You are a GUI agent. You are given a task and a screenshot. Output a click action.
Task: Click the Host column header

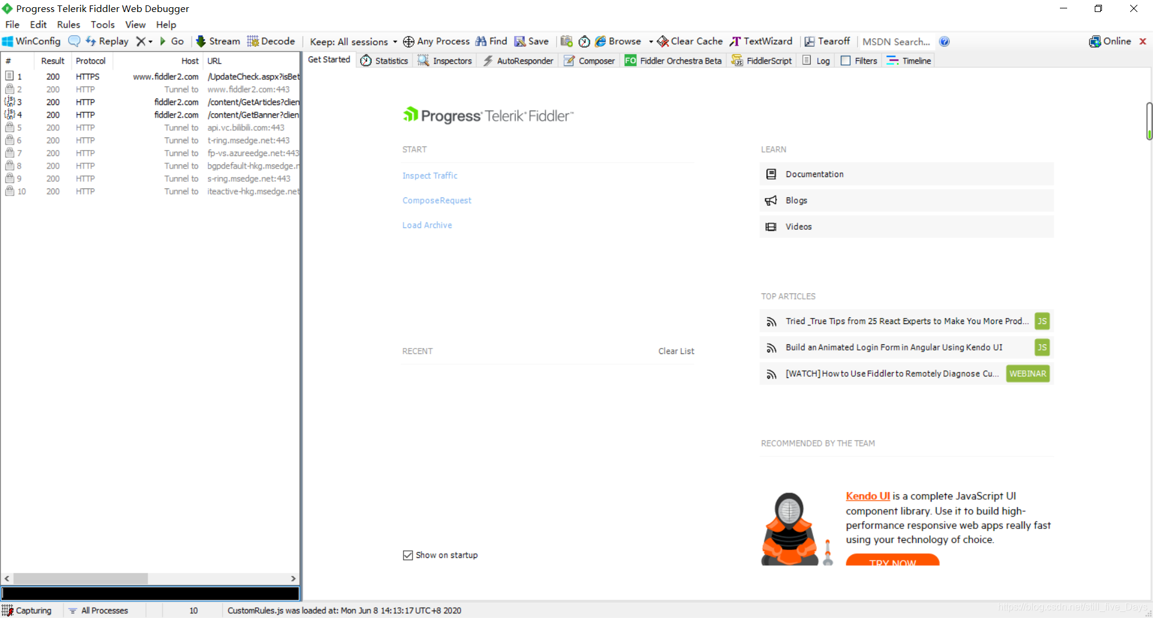click(159, 61)
